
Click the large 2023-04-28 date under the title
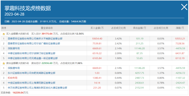(14, 14)
